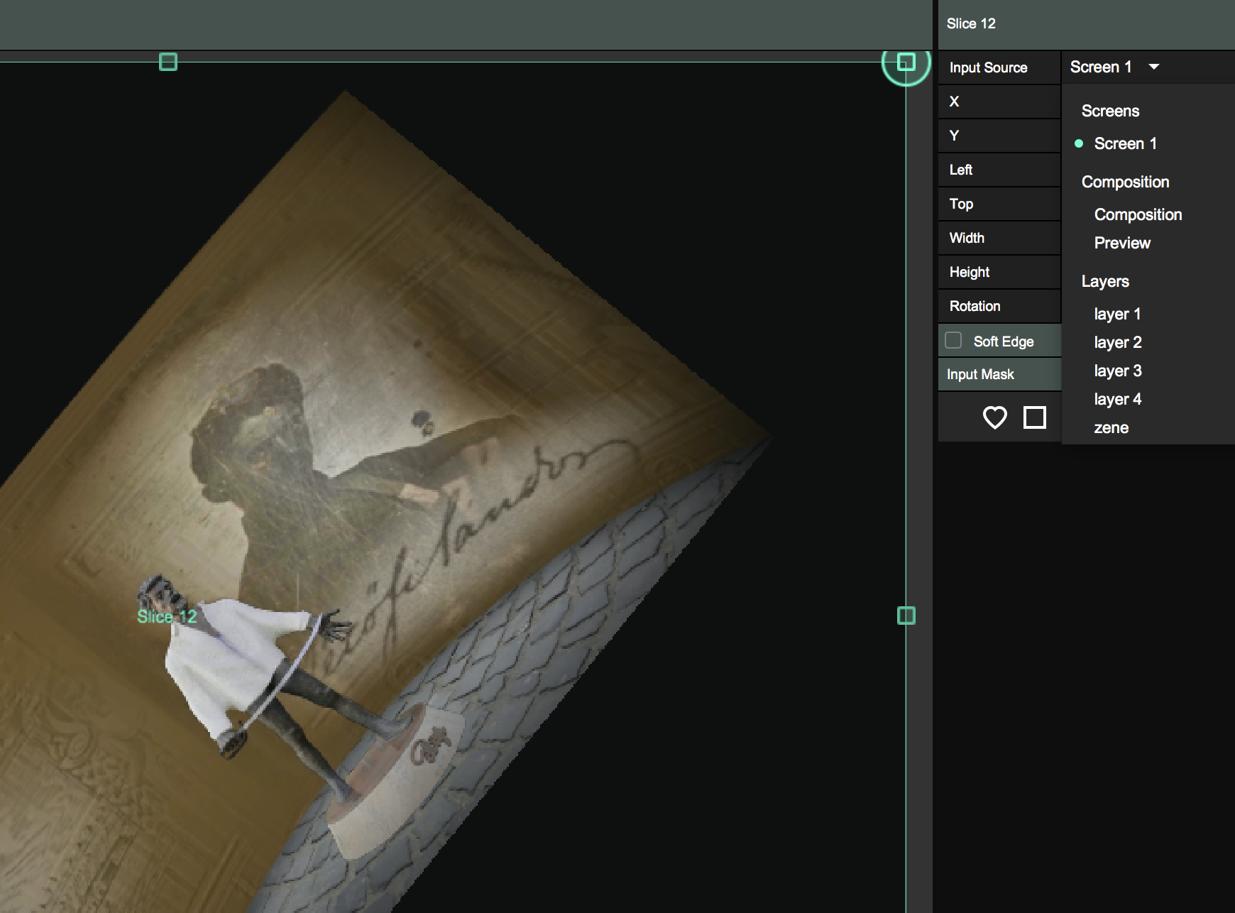Image resolution: width=1235 pixels, height=913 pixels.
Task: Enable the Soft Edge checkbox
Action: tap(953, 341)
